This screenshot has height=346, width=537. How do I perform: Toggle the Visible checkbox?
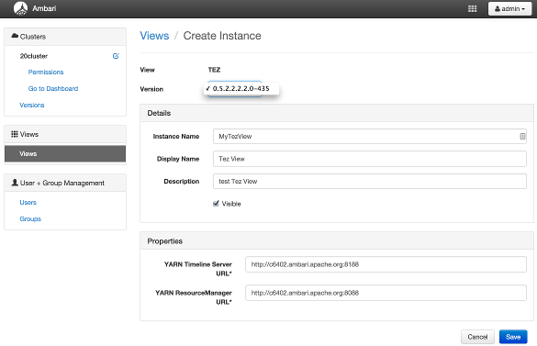click(x=216, y=204)
